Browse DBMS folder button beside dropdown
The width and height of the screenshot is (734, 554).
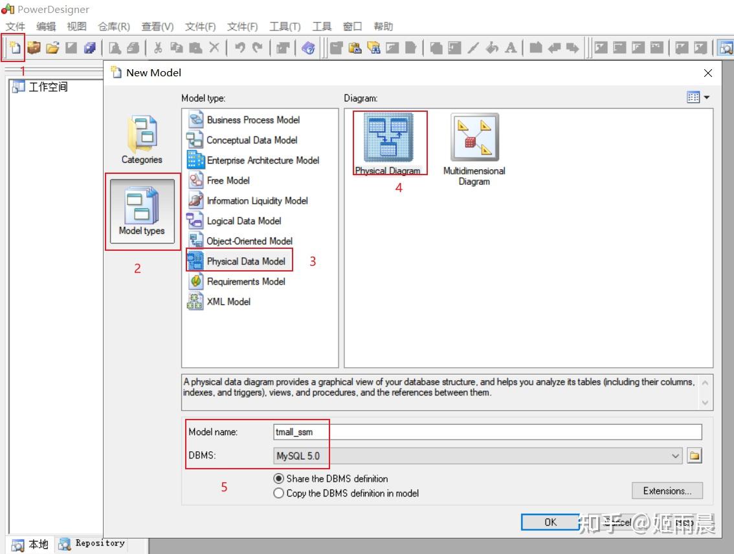click(x=695, y=456)
